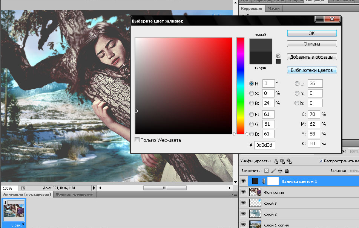Lock transparent pixels in the Layers panel

pos(266,171)
